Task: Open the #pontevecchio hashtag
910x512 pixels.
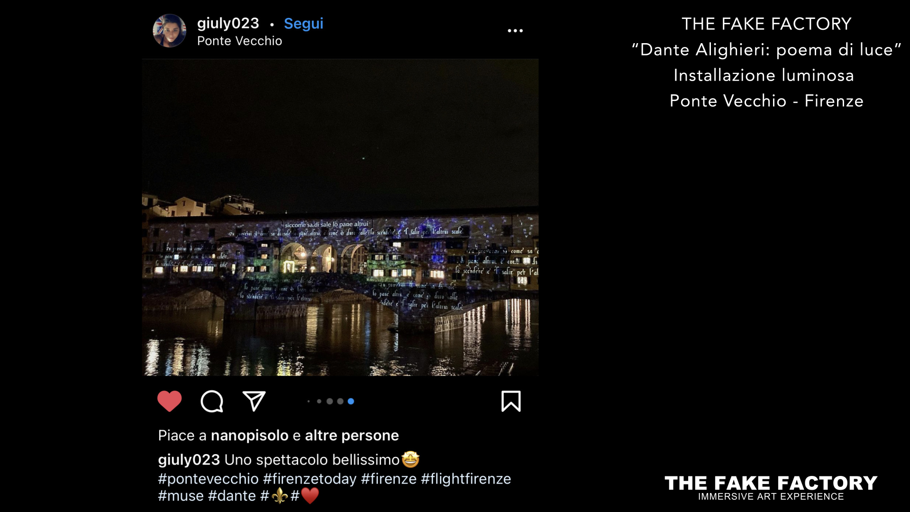Action: pyautogui.click(x=208, y=479)
